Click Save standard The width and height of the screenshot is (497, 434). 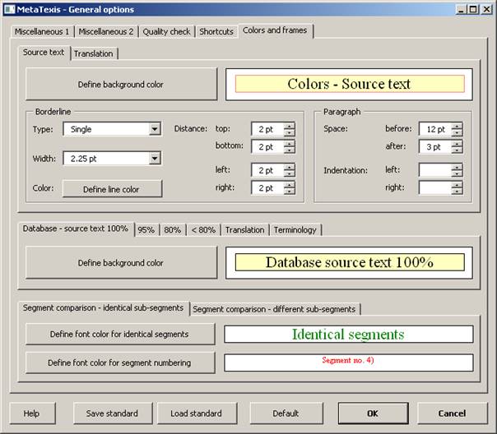(x=113, y=413)
